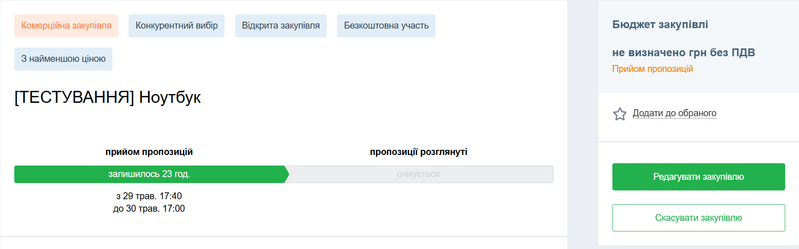The image size is (799, 249).
Task: Click the 'пропозиції розглянуті' stage label
Action: 418,152
